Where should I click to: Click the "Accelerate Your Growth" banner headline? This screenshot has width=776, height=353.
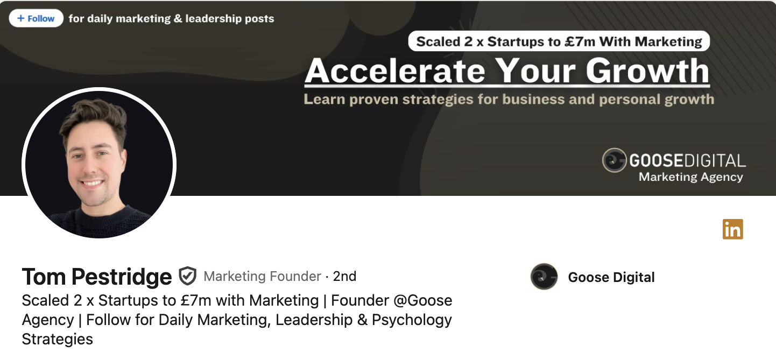[507, 71]
